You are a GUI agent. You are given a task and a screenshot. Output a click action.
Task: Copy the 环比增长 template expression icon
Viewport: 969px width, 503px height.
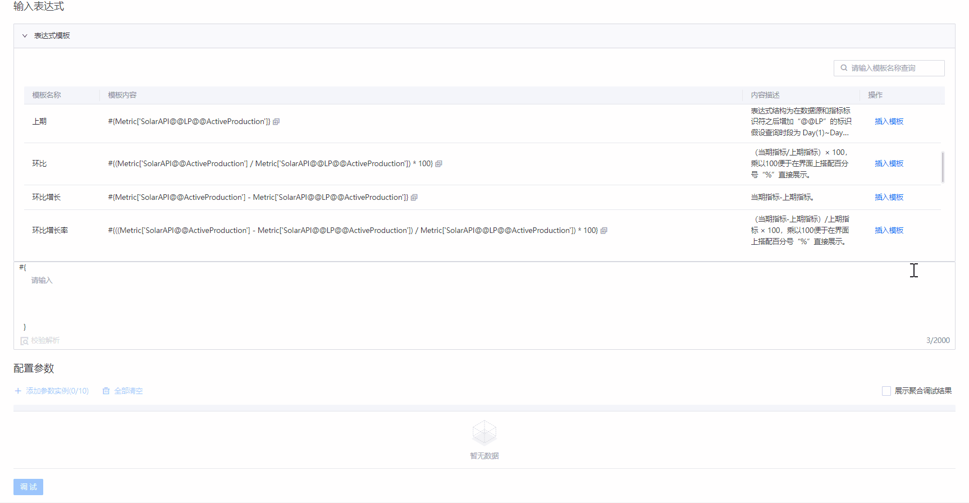click(x=414, y=198)
